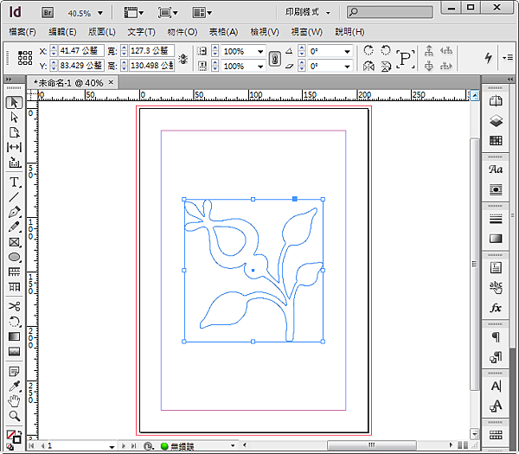Open the 物件(O) menu
Image resolution: width=519 pixels, height=454 pixels.
click(x=182, y=32)
